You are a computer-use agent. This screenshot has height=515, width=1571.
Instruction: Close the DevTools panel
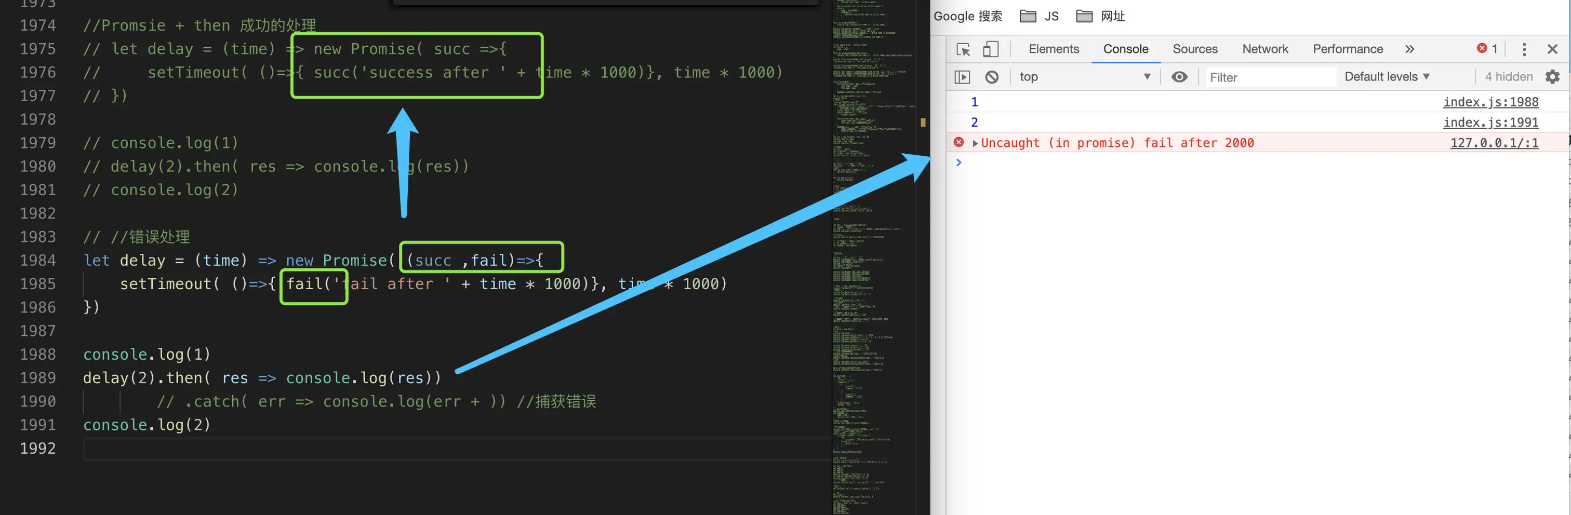1552,49
